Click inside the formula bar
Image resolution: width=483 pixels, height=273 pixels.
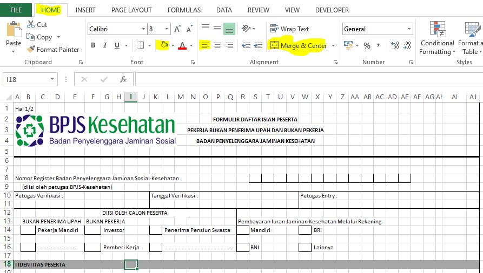point(309,79)
